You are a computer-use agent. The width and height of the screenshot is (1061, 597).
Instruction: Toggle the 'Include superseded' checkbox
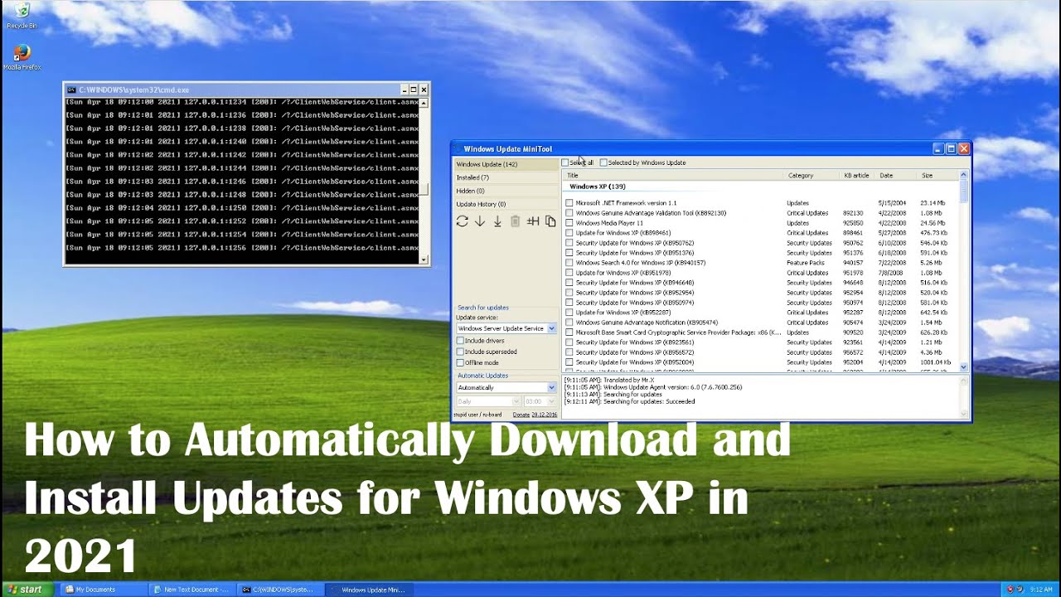[x=460, y=352]
